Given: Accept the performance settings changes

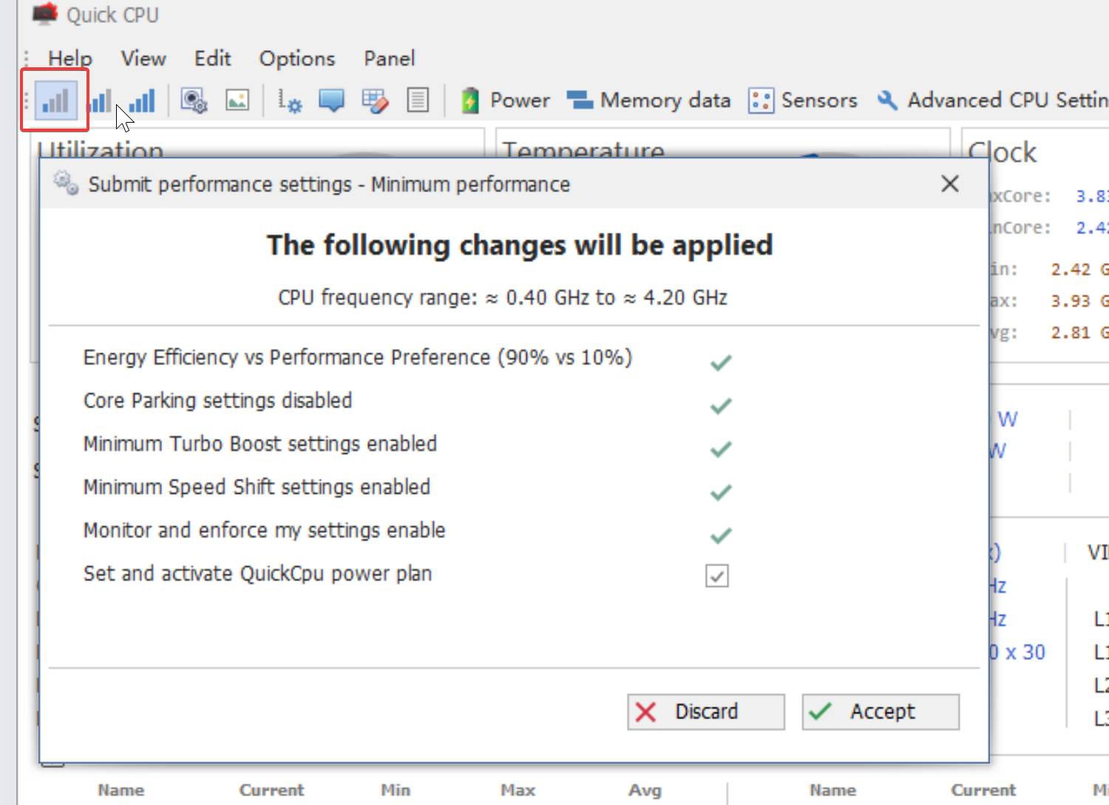Looking at the screenshot, I should 879,711.
